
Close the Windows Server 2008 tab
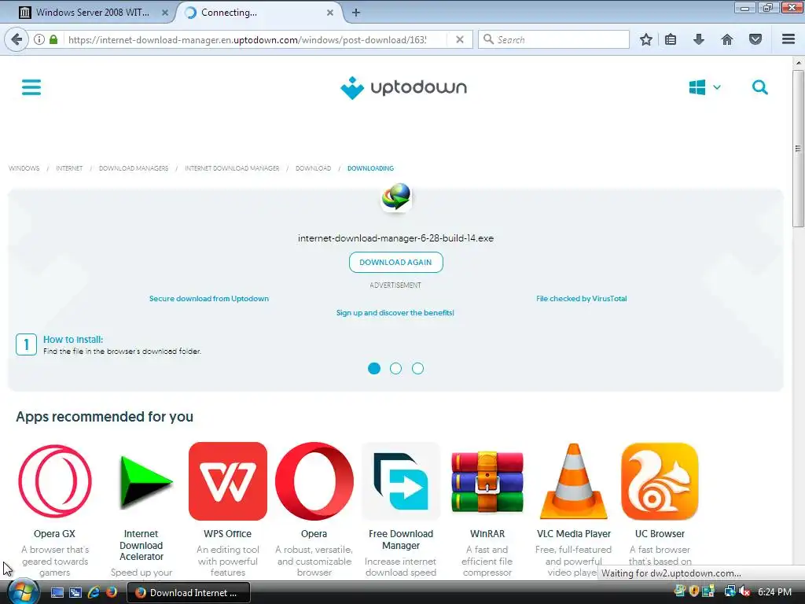tap(165, 13)
